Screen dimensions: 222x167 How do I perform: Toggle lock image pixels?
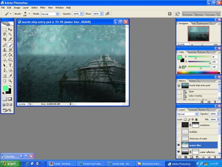pos(189,119)
